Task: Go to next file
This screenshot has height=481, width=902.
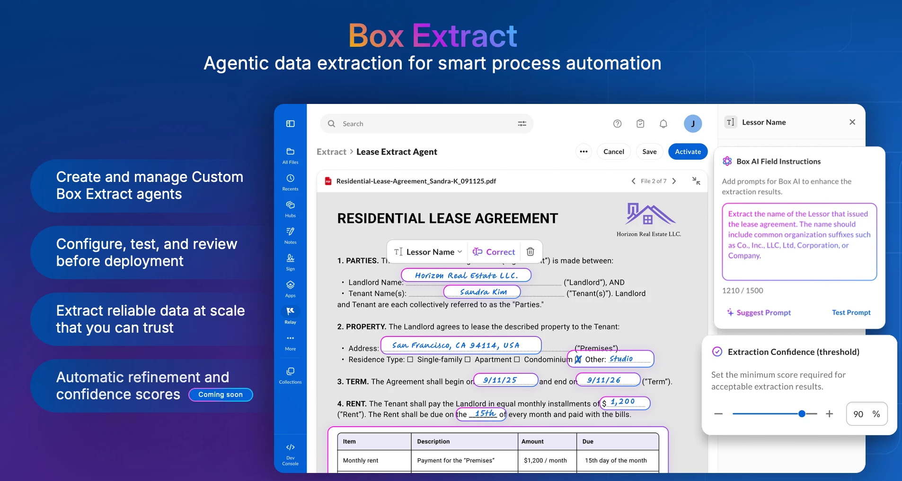Action: point(674,181)
